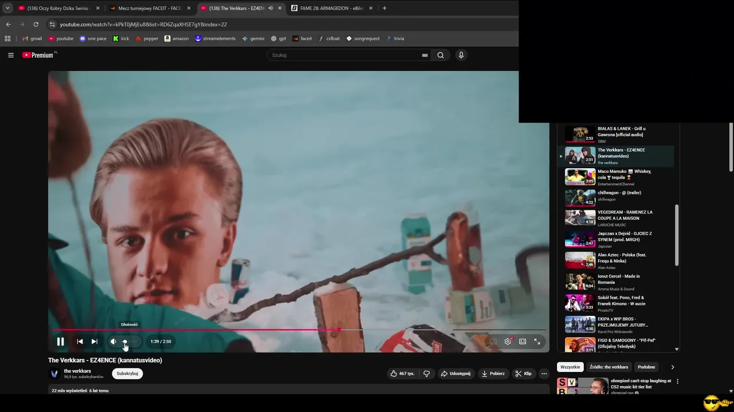Image resolution: width=734 pixels, height=412 pixels.
Task: Dislike the video with the thumbs-down button
Action: [x=427, y=374]
